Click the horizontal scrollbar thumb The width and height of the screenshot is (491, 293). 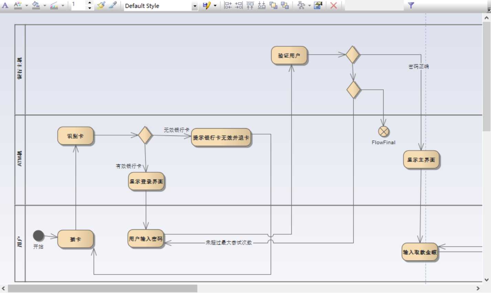[103, 288]
